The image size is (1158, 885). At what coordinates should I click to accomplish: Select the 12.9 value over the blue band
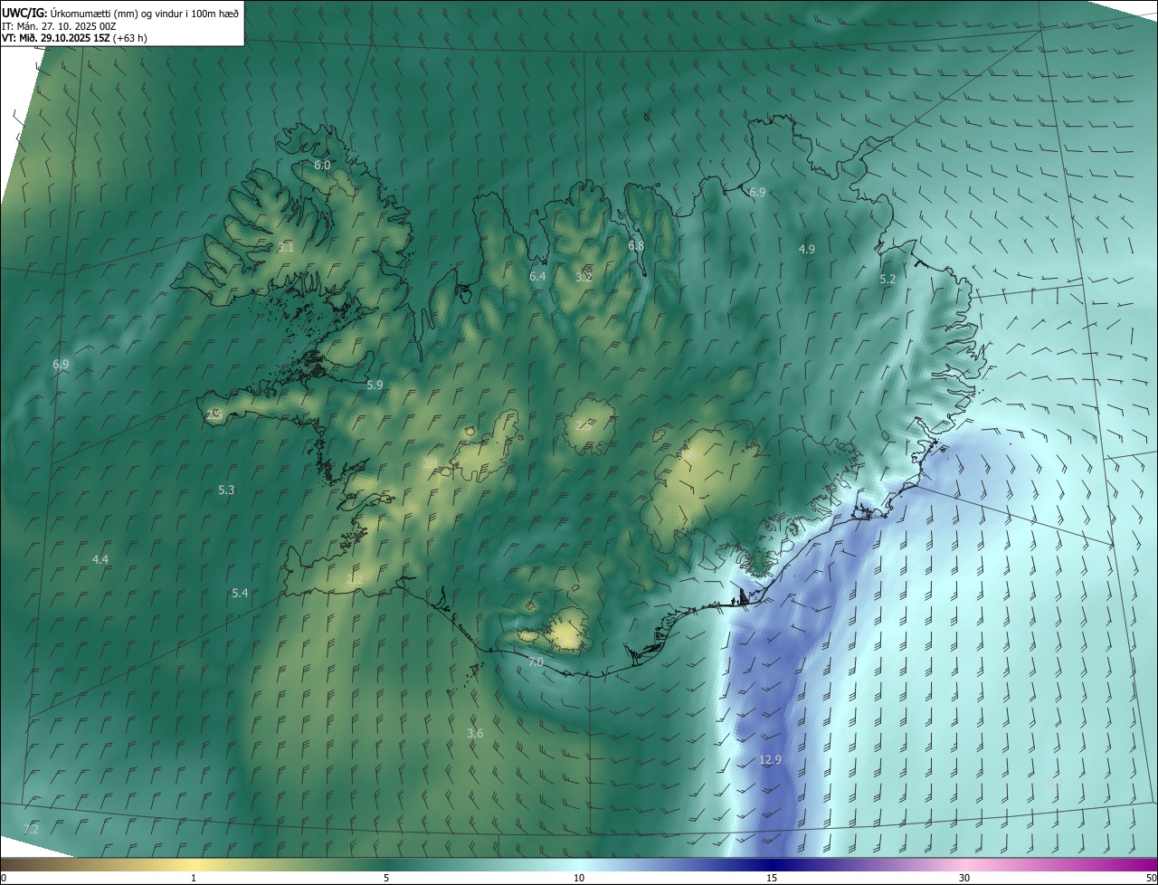(x=770, y=760)
